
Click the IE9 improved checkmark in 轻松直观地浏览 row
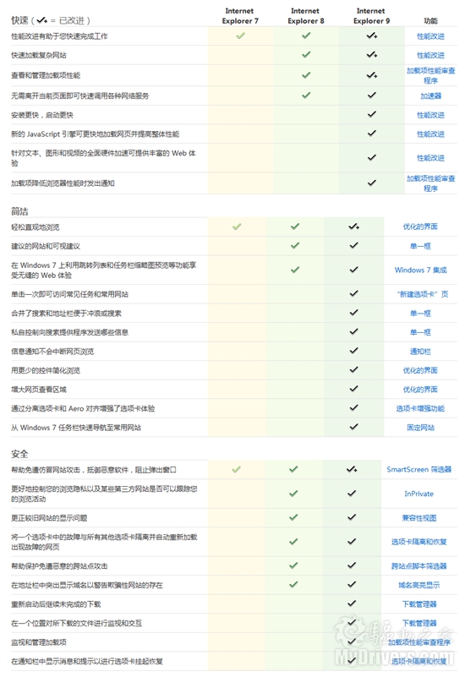click(354, 227)
